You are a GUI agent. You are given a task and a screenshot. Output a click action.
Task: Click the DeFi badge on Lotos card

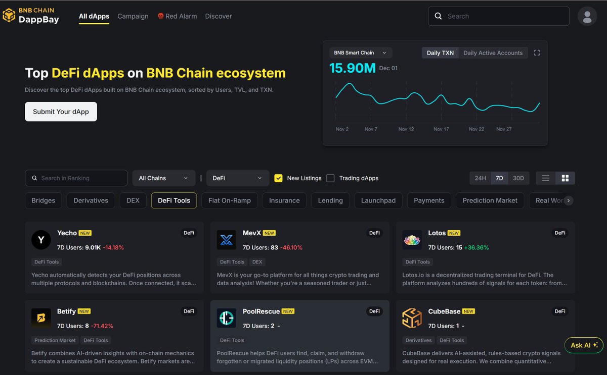pyautogui.click(x=560, y=233)
